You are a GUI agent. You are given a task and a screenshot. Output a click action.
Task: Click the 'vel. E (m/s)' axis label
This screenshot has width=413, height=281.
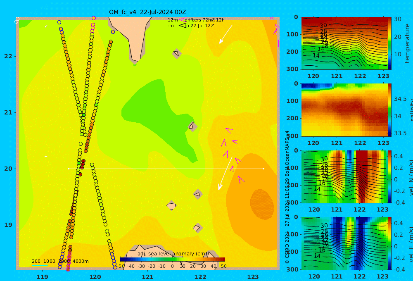(411, 244)
